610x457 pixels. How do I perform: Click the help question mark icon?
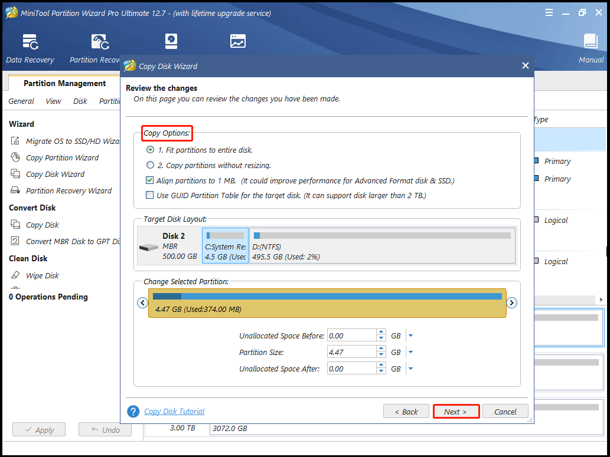[x=133, y=411]
